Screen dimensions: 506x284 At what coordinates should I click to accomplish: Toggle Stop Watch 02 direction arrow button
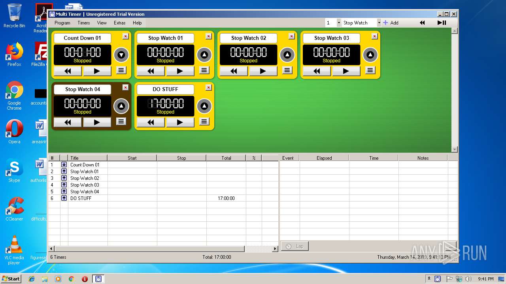(287, 55)
